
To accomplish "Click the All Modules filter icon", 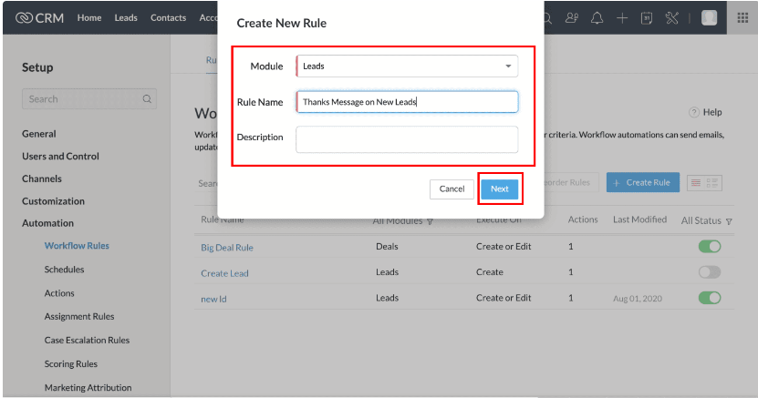I will pos(430,221).
